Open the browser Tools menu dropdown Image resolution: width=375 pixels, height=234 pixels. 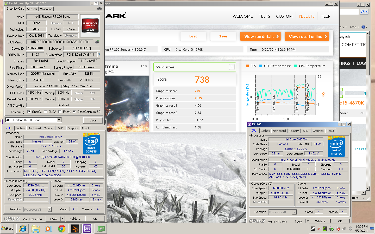pos(354,27)
